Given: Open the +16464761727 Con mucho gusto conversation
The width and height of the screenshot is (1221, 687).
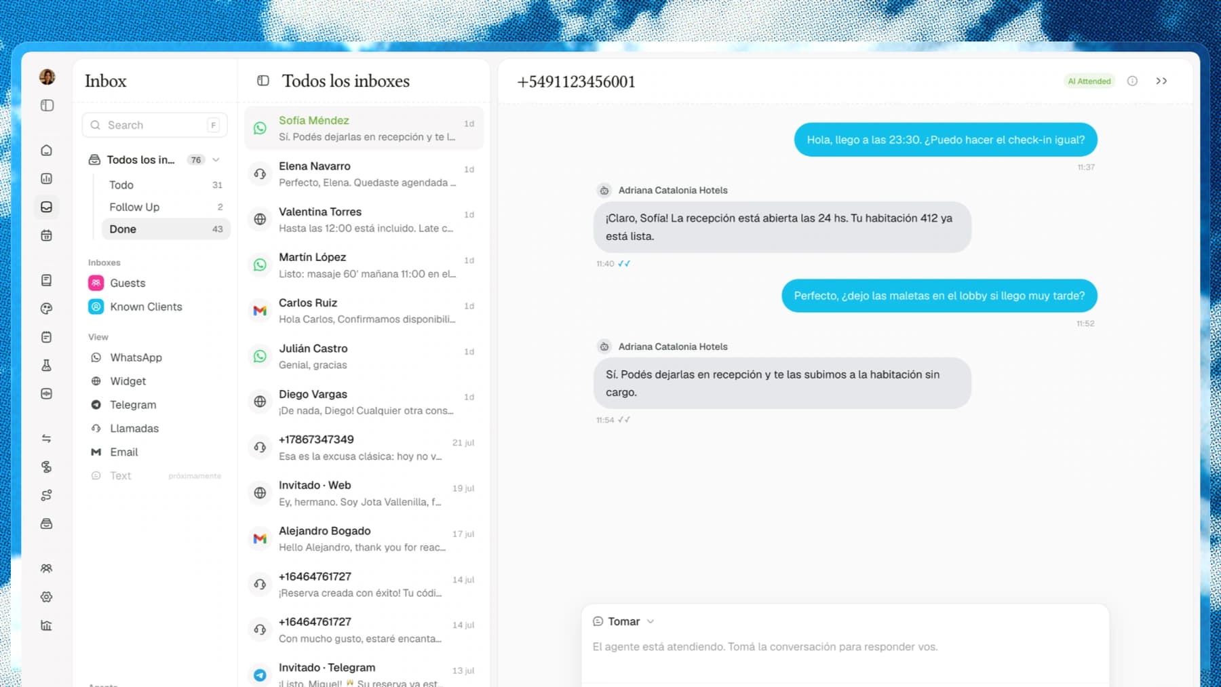Looking at the screenshot, I should click(364, 630).
